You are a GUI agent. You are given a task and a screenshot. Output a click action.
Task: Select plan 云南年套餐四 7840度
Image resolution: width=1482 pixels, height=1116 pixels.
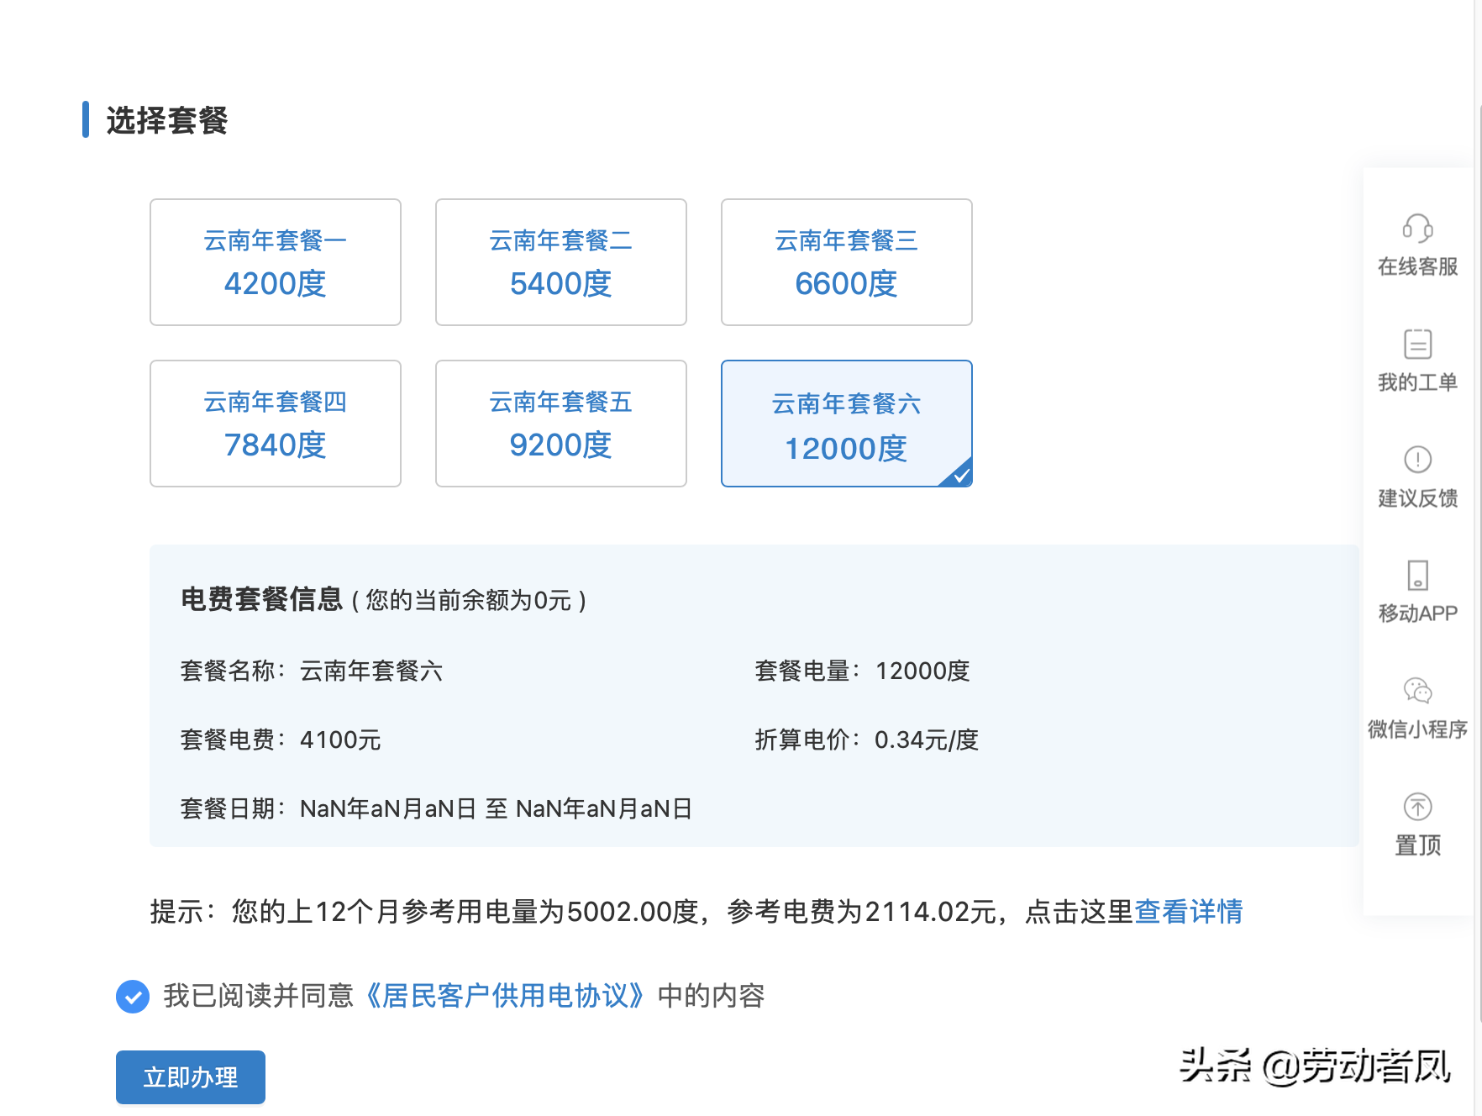276,424
